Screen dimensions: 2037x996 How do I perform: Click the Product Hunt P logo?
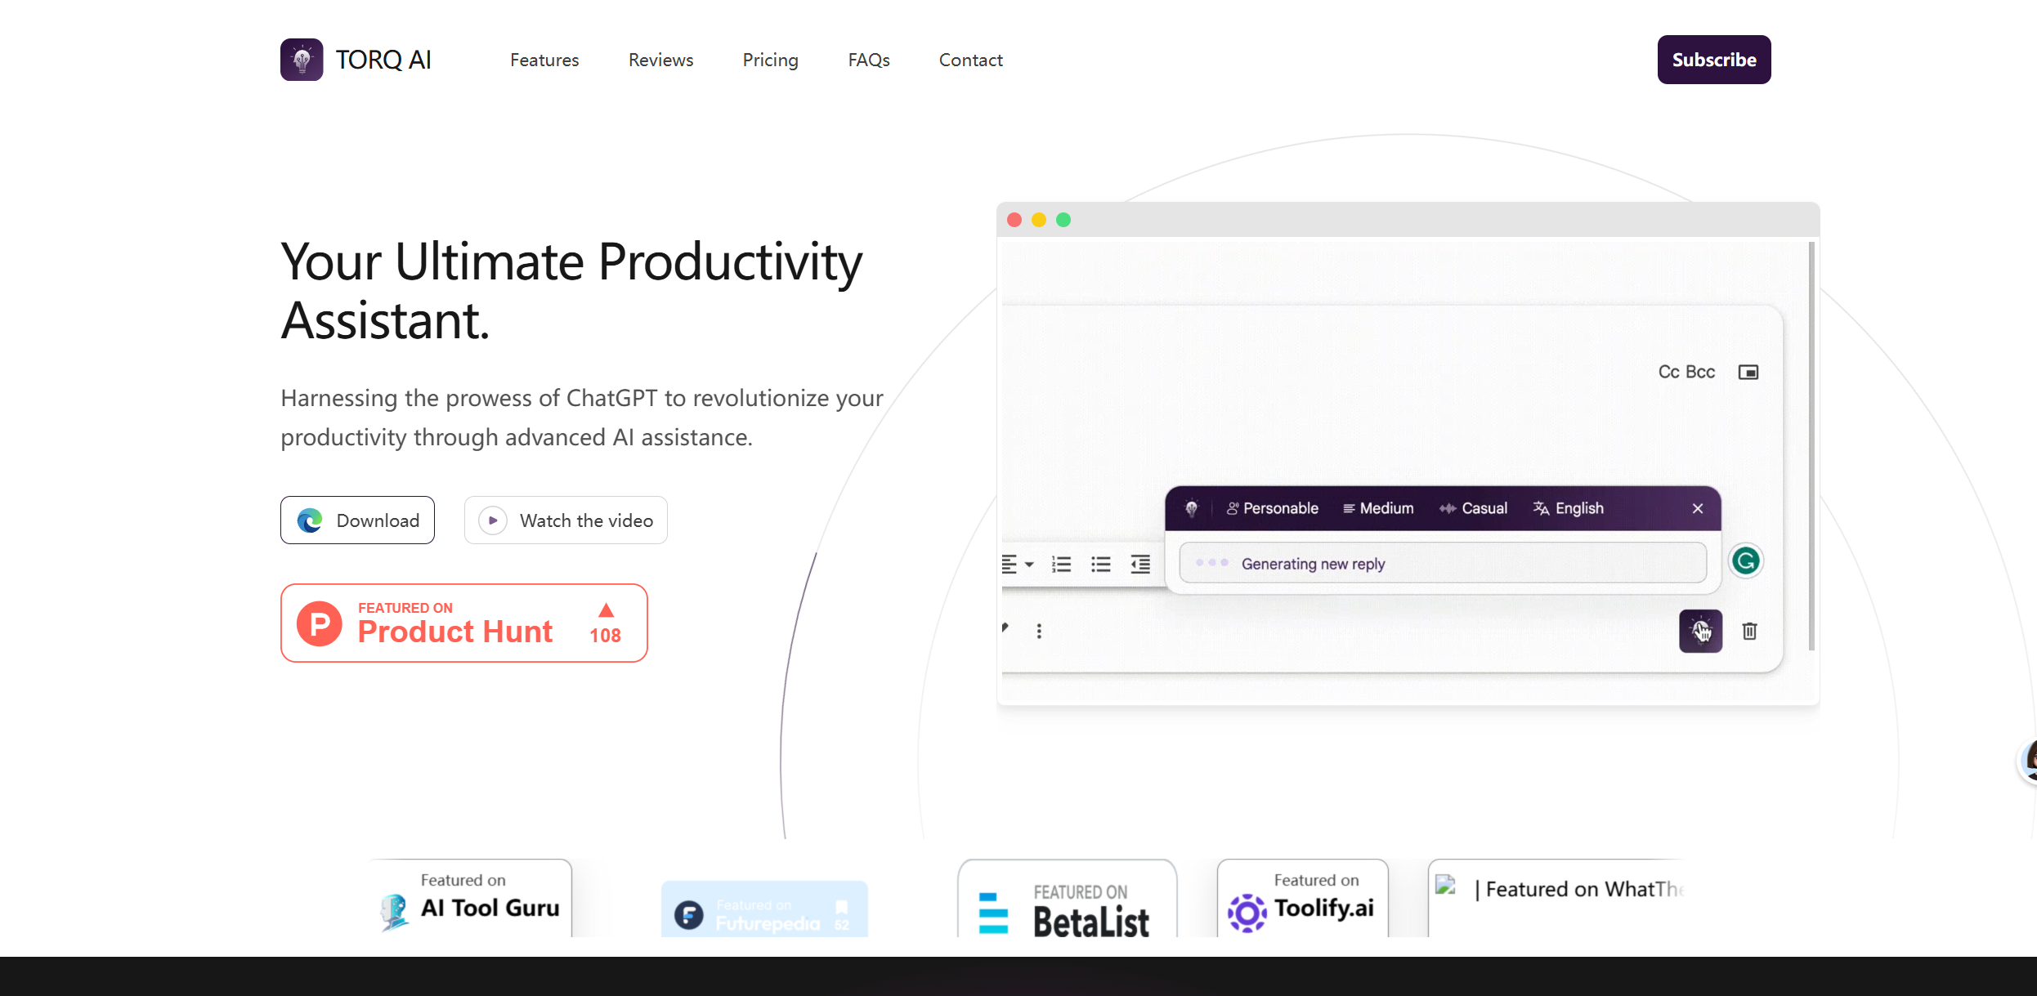[x=320, y=624]
